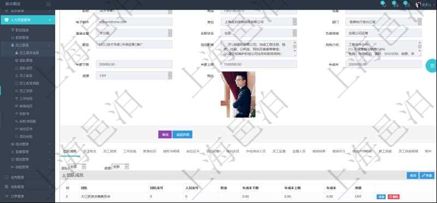Image resolution: width=437 pixels, height=203 pixels.
Task: Open the third notification icon in top bar
Action: 407,4
